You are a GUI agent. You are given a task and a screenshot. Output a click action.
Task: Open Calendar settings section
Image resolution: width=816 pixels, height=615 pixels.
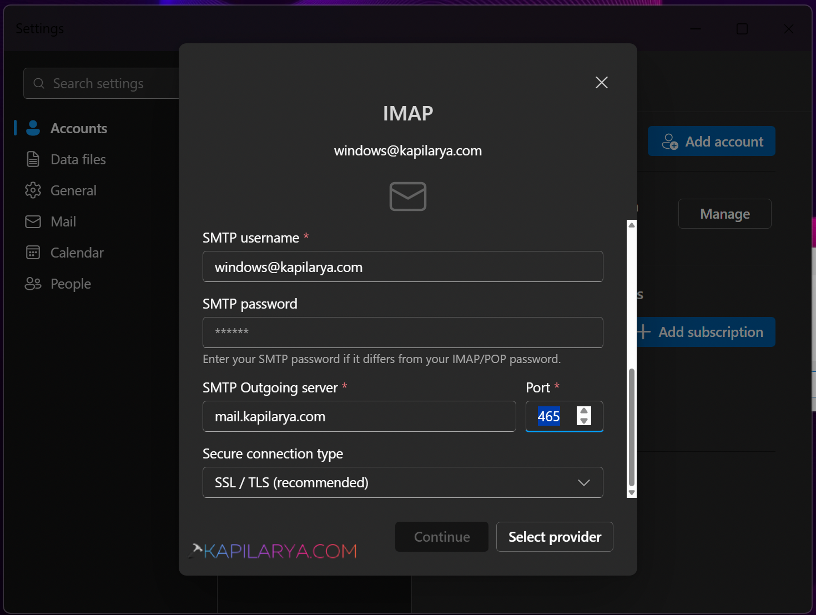tap(77, 253)
